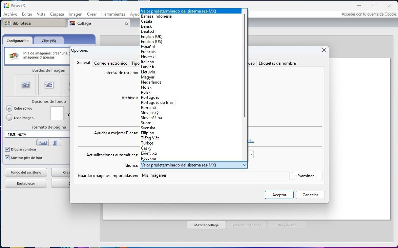Click the Mezclar collage button

206,225
